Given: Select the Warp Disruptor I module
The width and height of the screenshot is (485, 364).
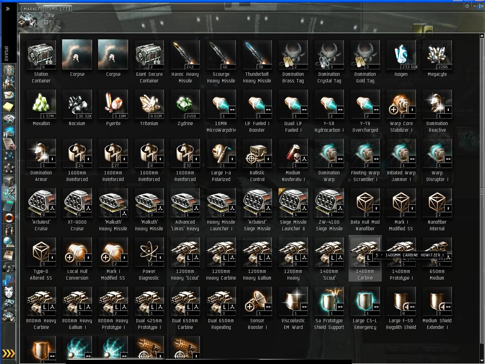Looking at the screenshot, I should click(437, 161).
